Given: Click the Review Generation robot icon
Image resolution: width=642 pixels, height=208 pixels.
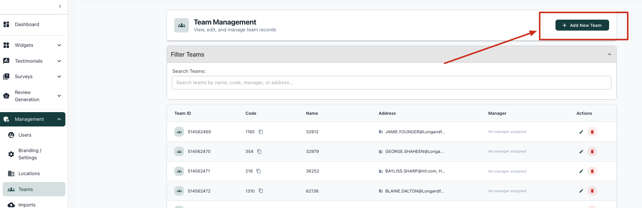Looking at the screenshot, I should pyautogui.click(x=6, y=96).
